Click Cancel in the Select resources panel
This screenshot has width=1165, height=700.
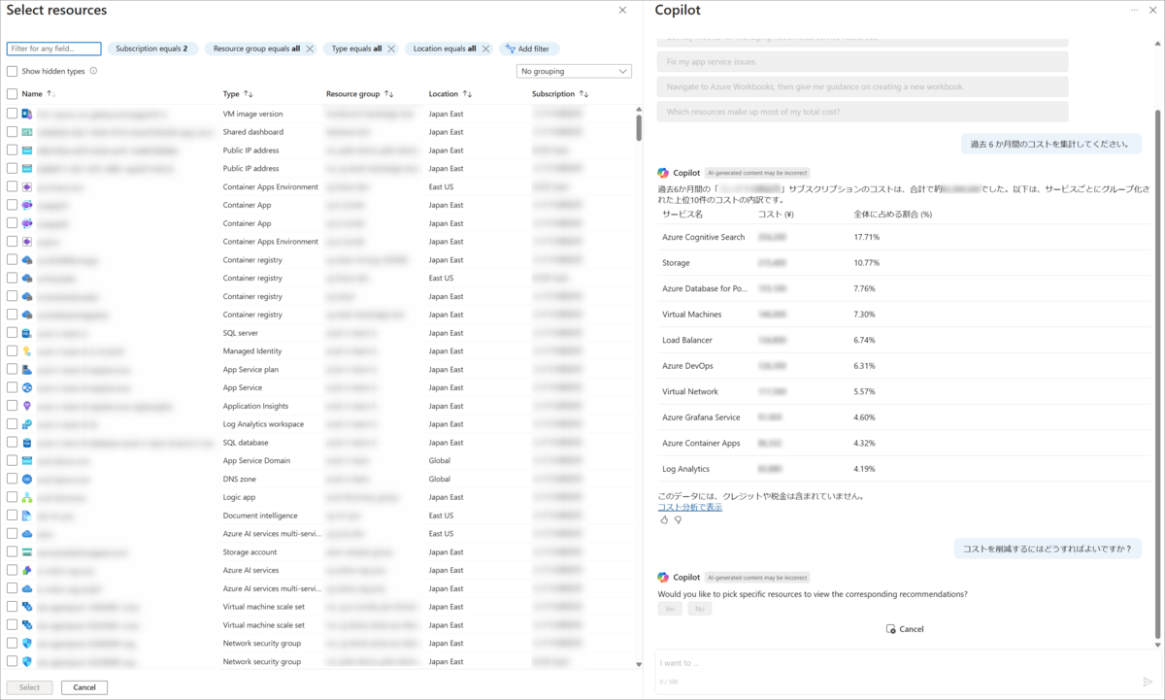(84, 687)
